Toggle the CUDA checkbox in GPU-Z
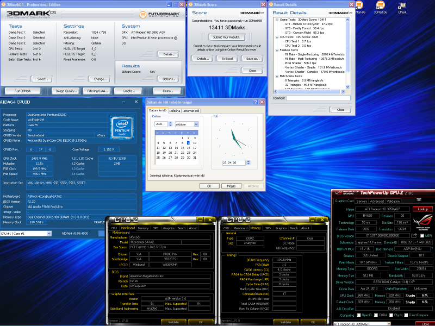Screen dimensions: 435x326 pyautogui.click(x=376, y=315)
